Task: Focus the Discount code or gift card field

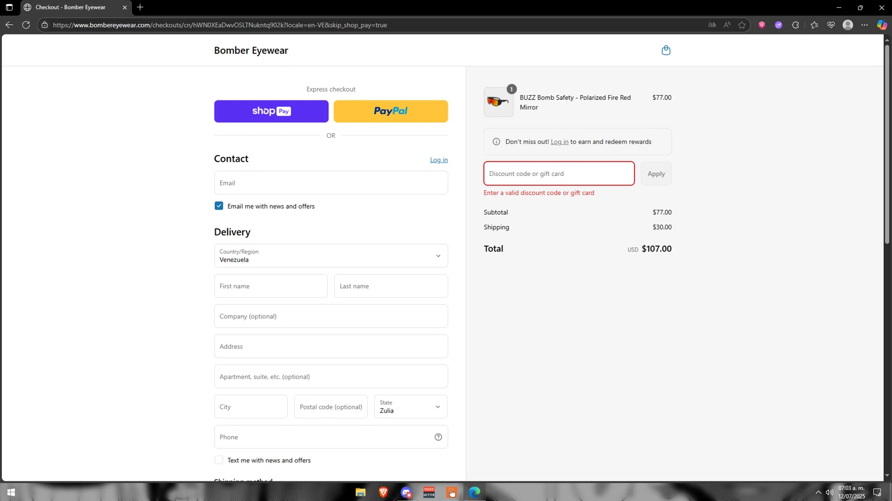Action: (x=559, y=174)
